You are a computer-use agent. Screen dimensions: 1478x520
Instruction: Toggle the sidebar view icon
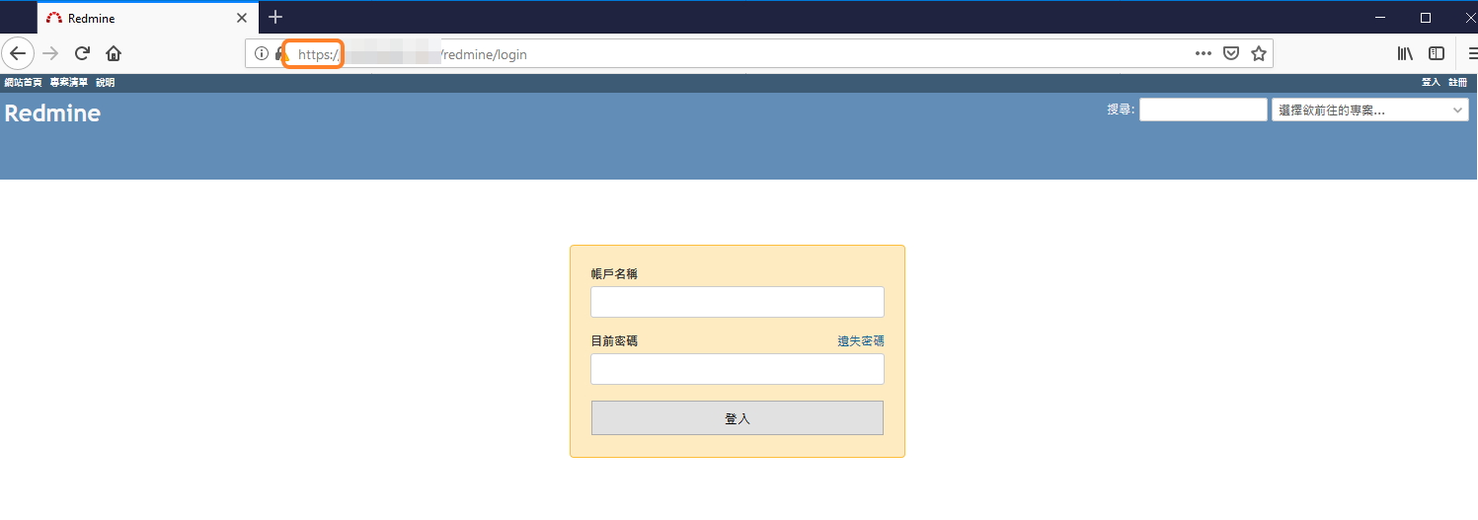[x=1437, y=53]
